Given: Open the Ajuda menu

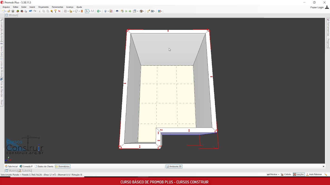Looking at the screenshot, I should 79,7.
